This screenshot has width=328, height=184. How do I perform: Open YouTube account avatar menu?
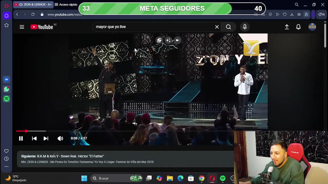point(312,27)
